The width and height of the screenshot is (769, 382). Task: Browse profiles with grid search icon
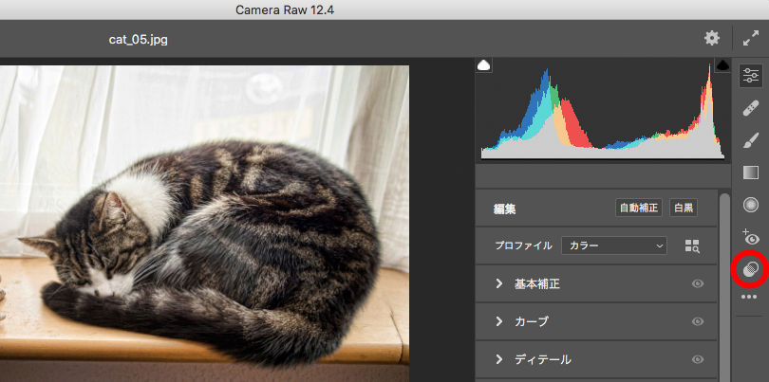[692, 246]
